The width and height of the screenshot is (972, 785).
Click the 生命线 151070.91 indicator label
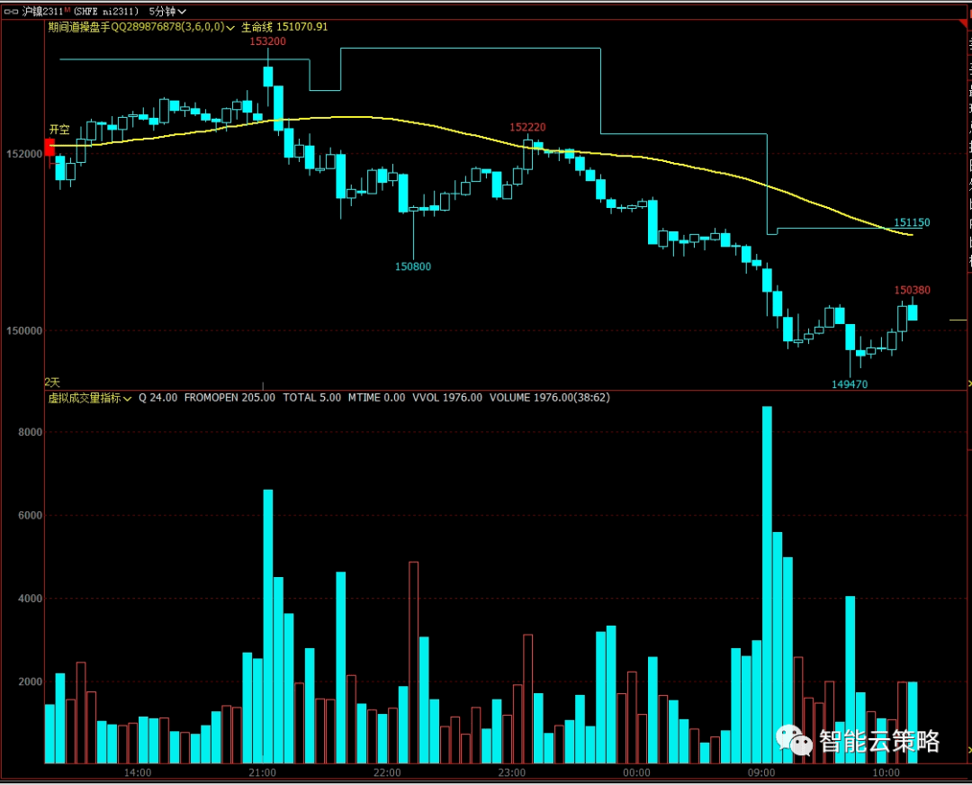click(284, 27)
